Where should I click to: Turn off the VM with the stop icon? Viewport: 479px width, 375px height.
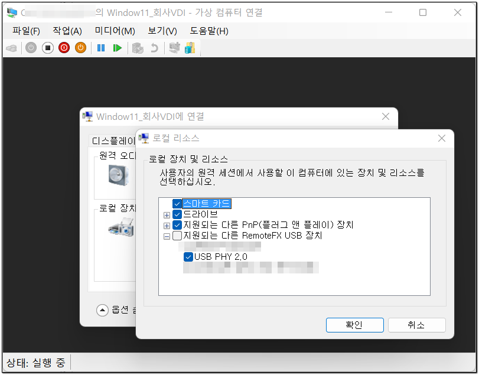tap(48, 48)
